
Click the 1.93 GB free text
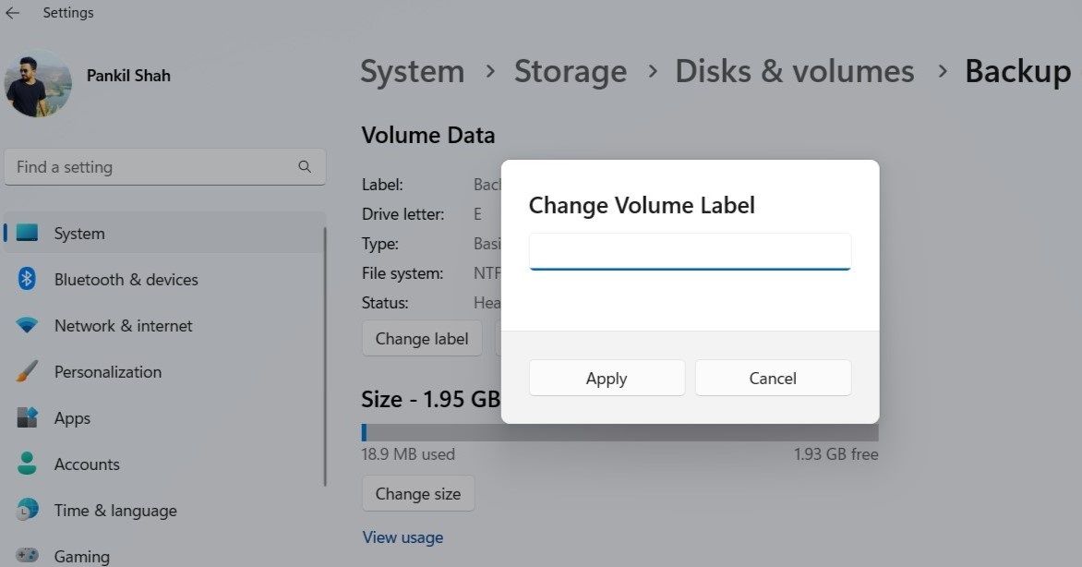[x=836, y=454]
